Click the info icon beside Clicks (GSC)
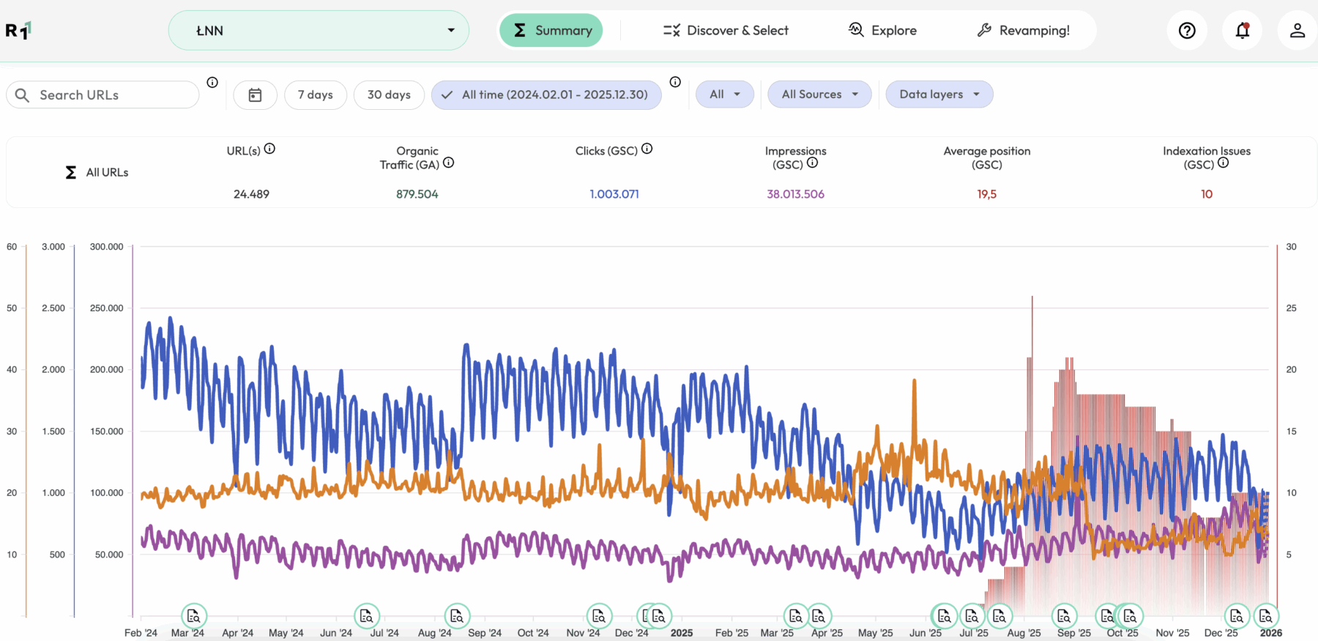Viewport: 1318px width, 641px height. (x=647, y=149)
